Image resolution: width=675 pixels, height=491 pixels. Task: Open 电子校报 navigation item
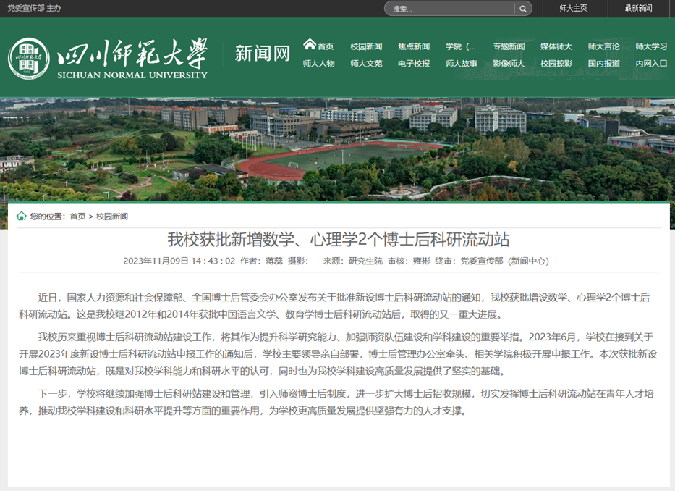(414, 64)
